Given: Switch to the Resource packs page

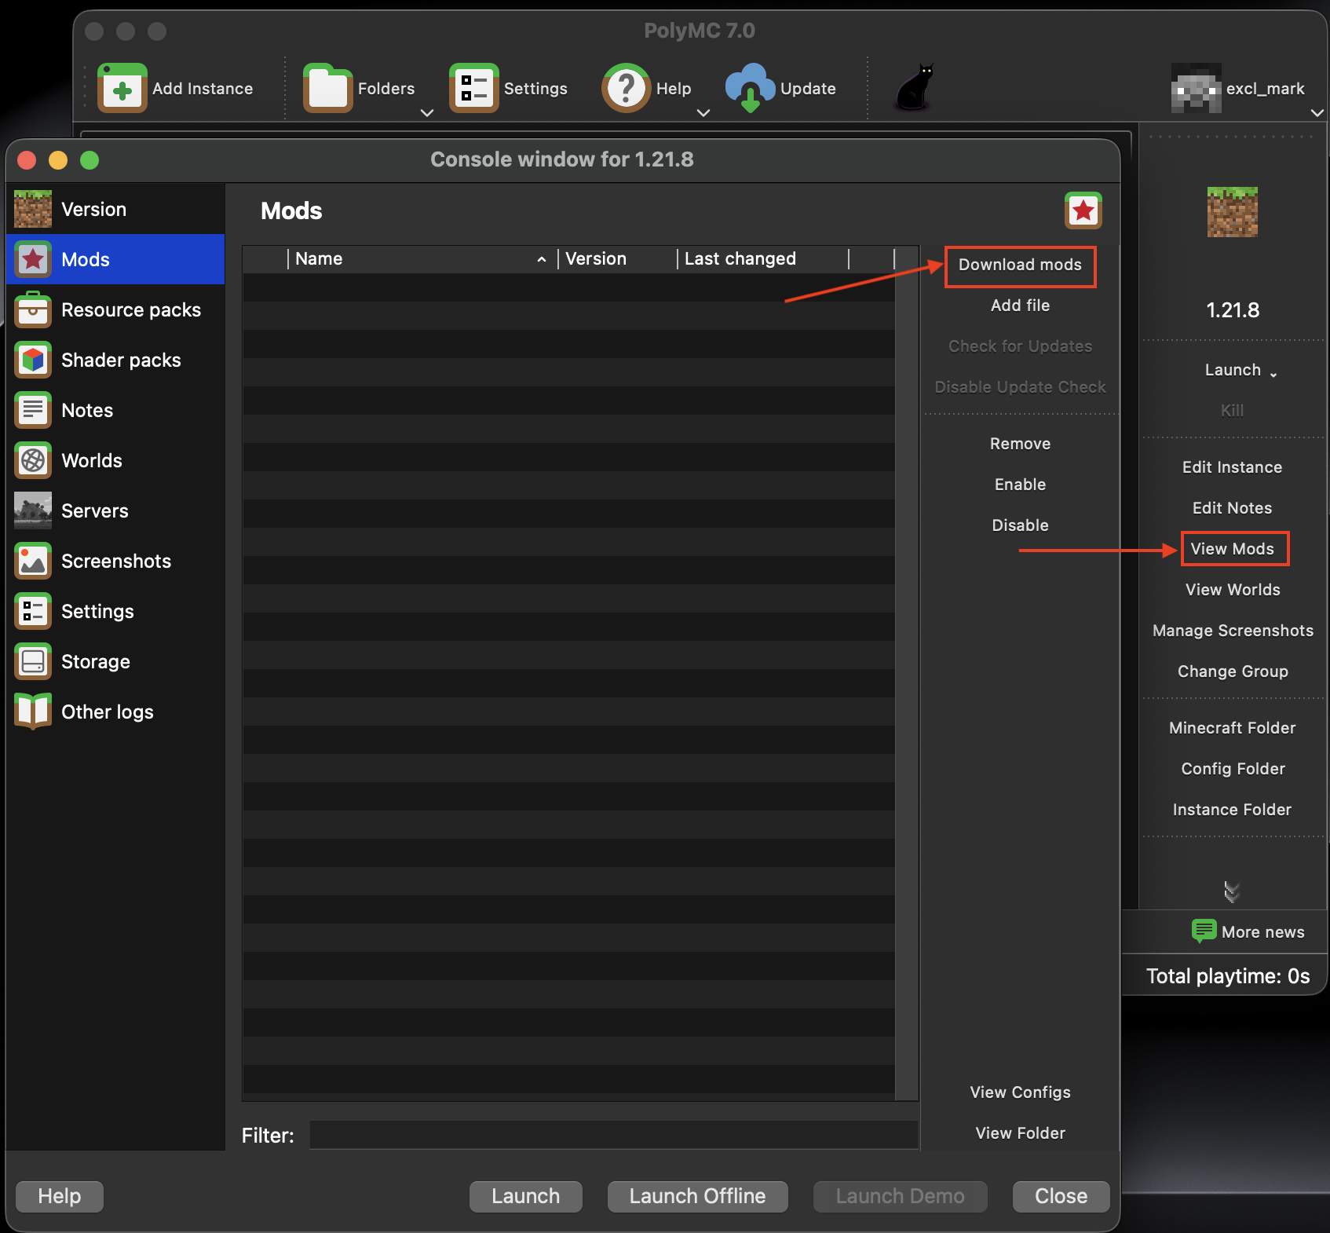Looking at the screenshot, I should tap(130, 310).
